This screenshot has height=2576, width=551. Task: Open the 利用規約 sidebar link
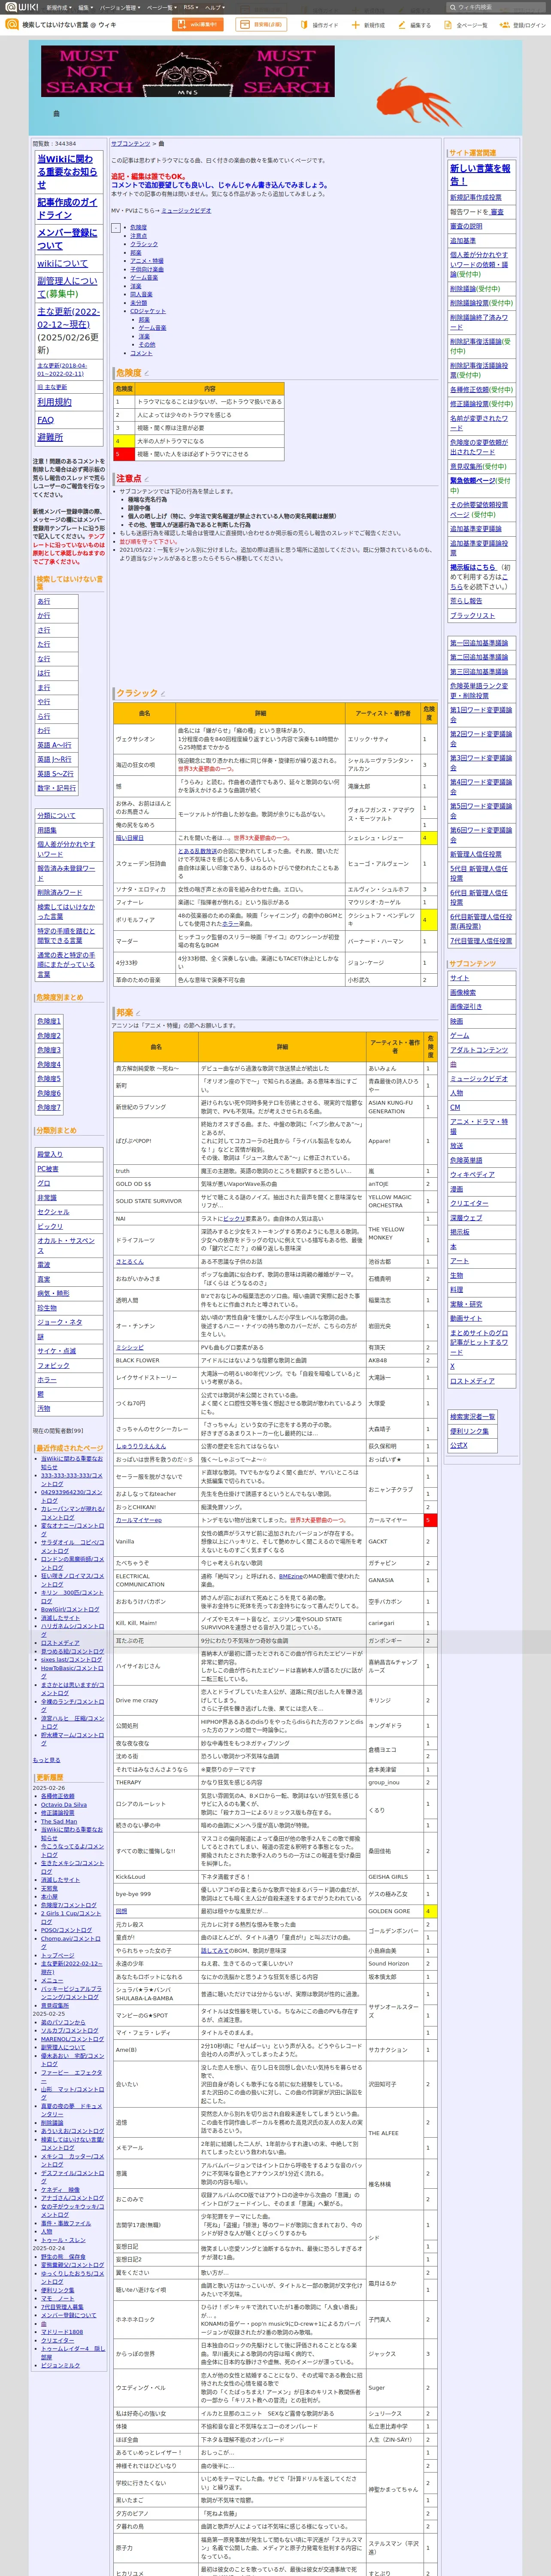pyautogui.click(x=54, y=402)
